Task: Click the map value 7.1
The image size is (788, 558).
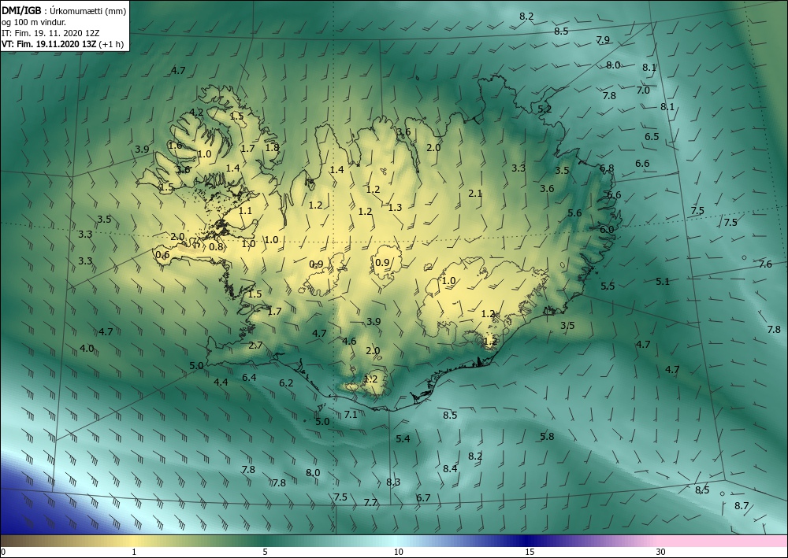Action: pyautogui.click(x=351, y=415)
